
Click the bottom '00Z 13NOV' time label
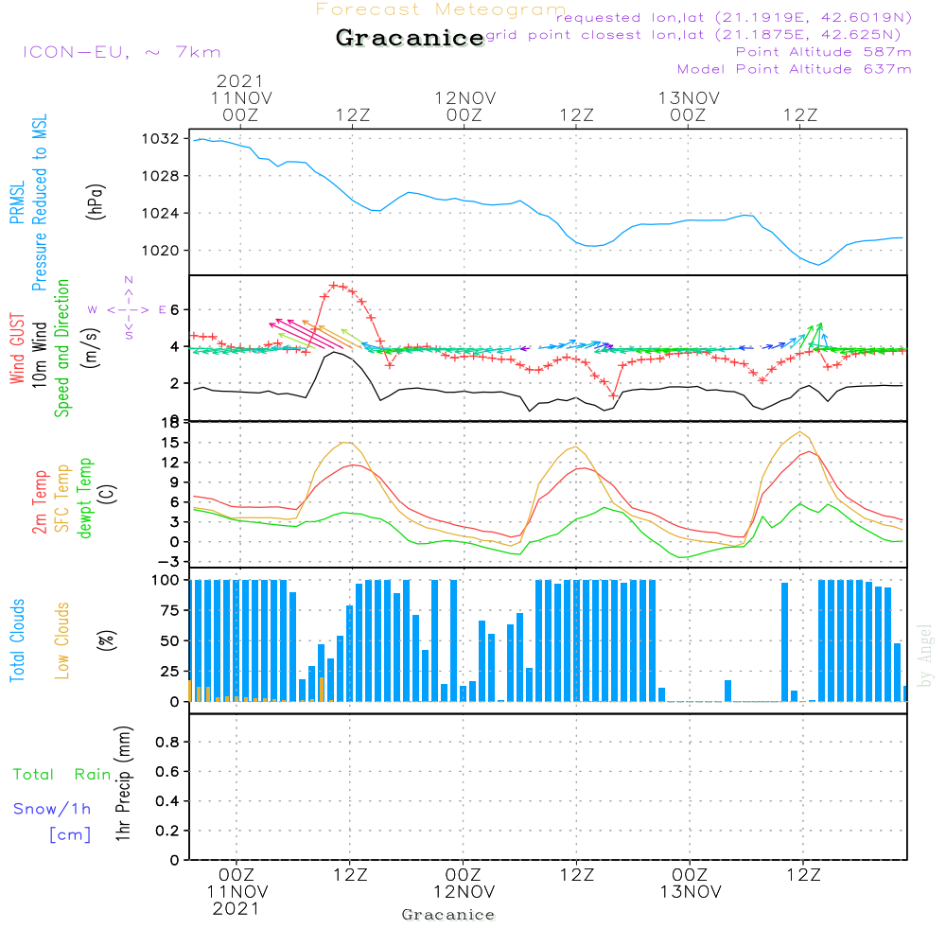(691, 884)
